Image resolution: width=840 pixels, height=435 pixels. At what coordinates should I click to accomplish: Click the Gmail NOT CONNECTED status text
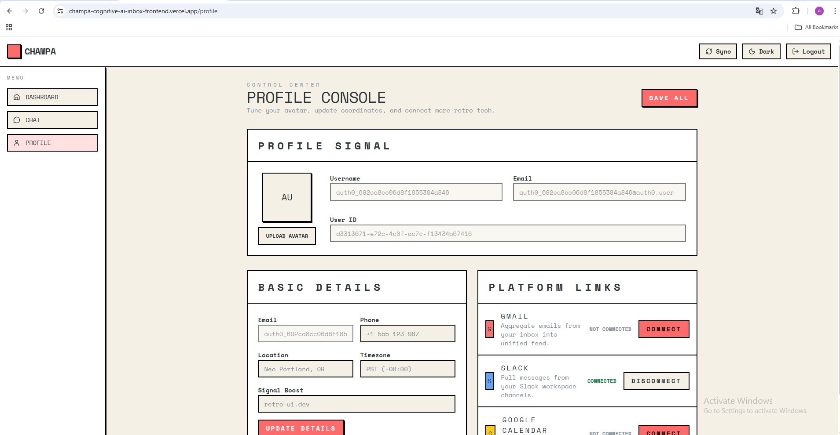tap(610, 329)
